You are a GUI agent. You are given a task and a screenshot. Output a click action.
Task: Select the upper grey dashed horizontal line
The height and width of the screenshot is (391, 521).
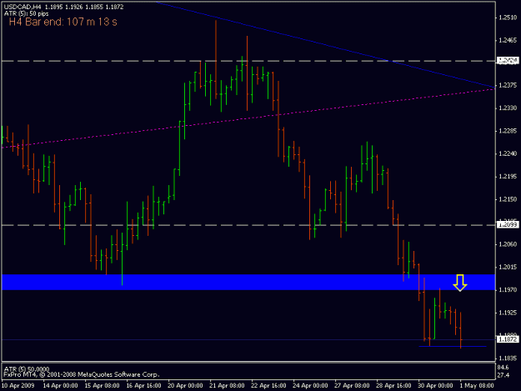point(248,61)
